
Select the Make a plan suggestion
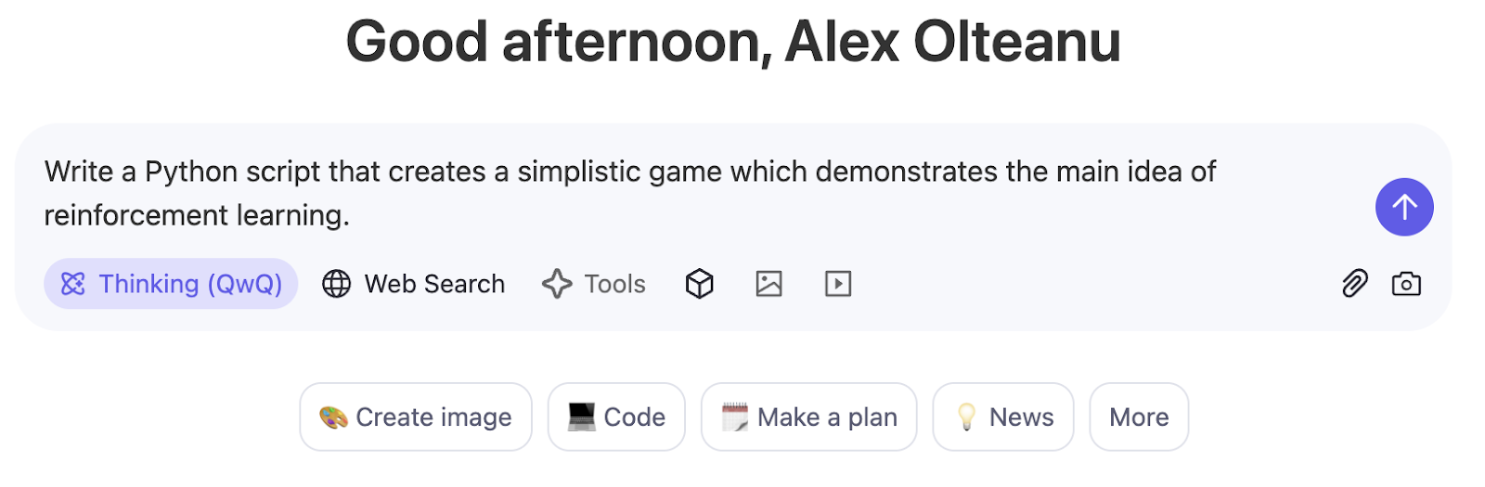pyautogui.click(x=809, y=417)
